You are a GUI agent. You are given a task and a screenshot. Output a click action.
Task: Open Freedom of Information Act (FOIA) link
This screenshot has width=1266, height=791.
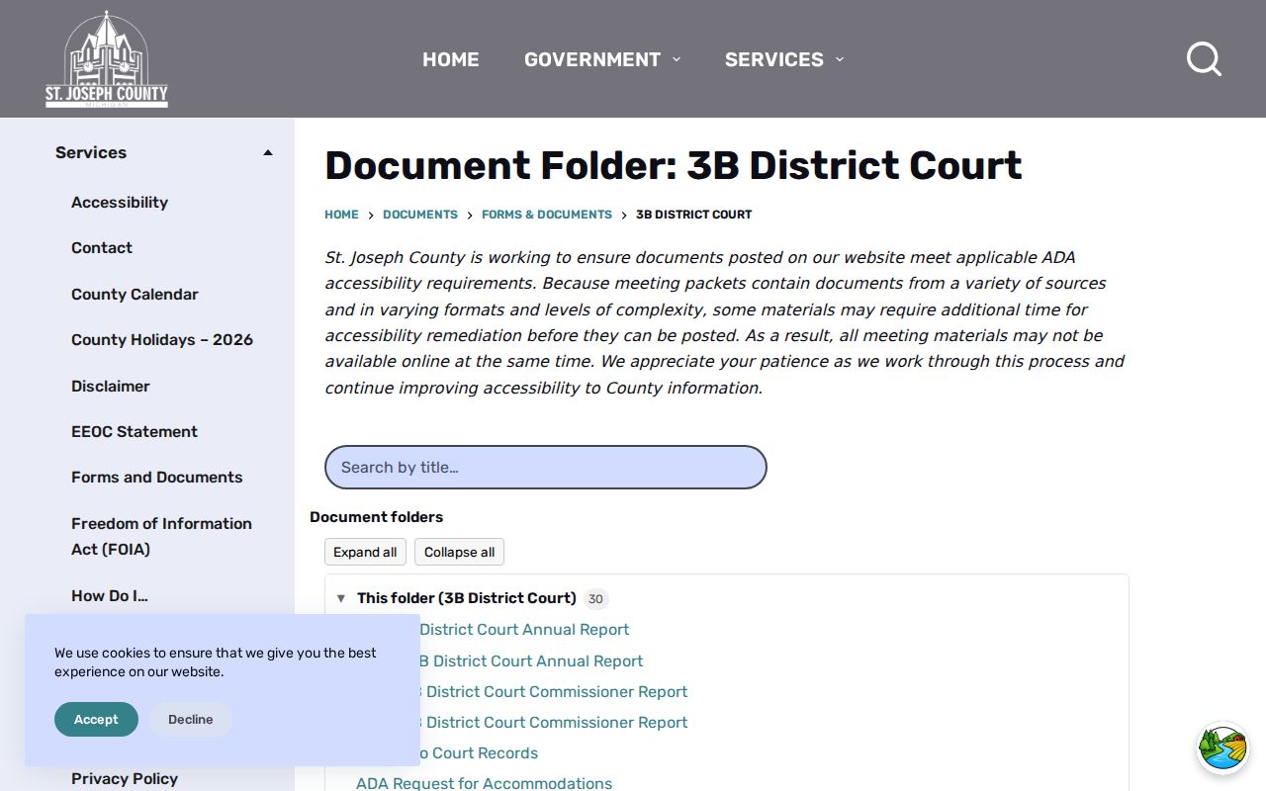click(161, 536)
